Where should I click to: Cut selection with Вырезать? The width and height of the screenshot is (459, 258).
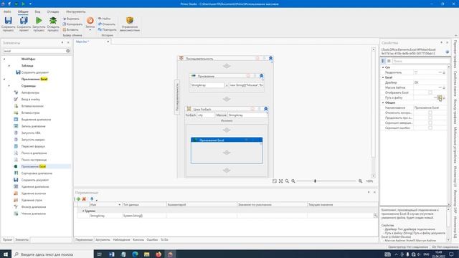tap(71, 19)
